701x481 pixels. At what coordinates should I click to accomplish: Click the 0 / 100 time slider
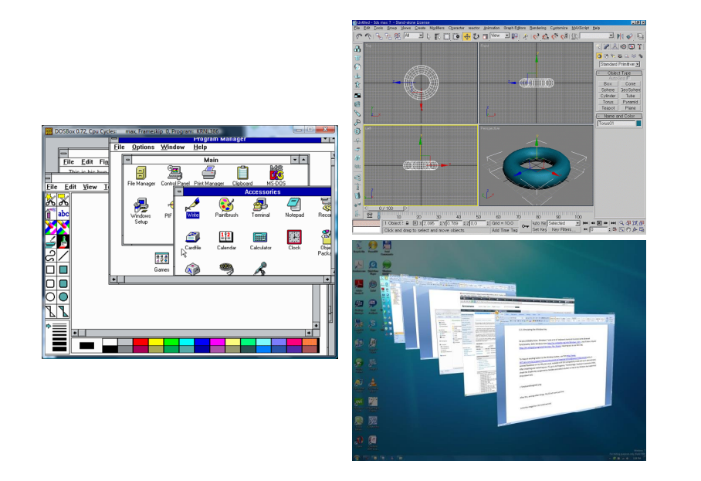click(x=386, y=208)
